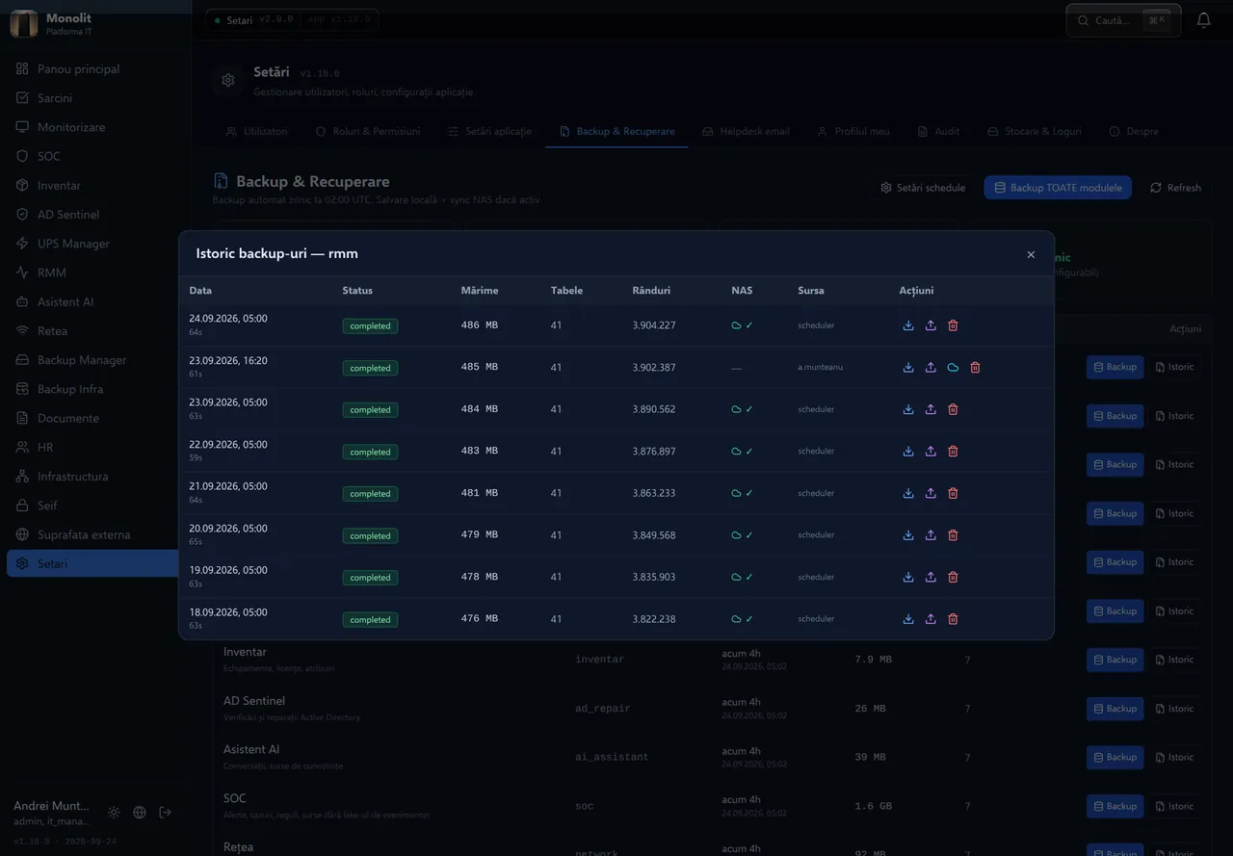
Task: Open Istoric for the 1.6 GB SOC row
Action: click(x=1174, y=806)
